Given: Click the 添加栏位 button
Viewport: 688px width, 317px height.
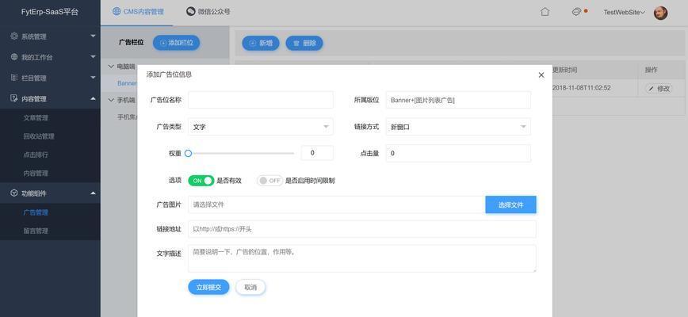Looking at the screenshot, I should click(177, 43).
